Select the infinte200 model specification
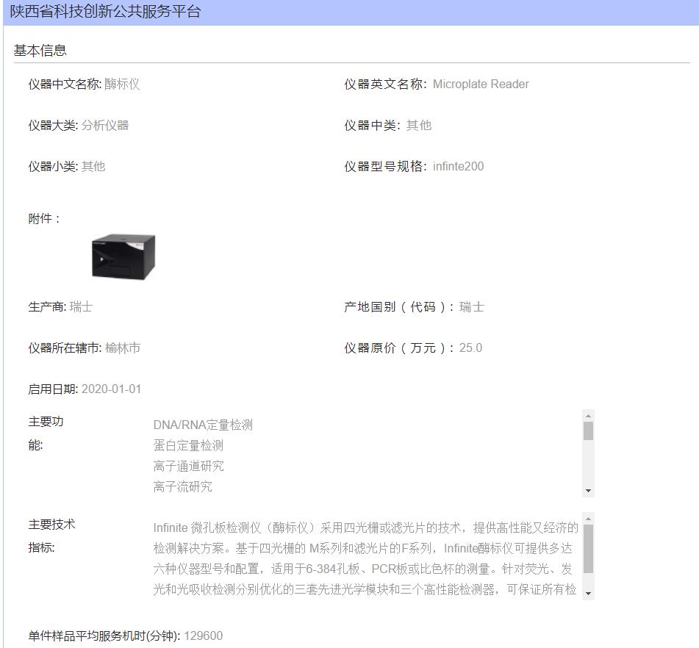 (458, 166)
